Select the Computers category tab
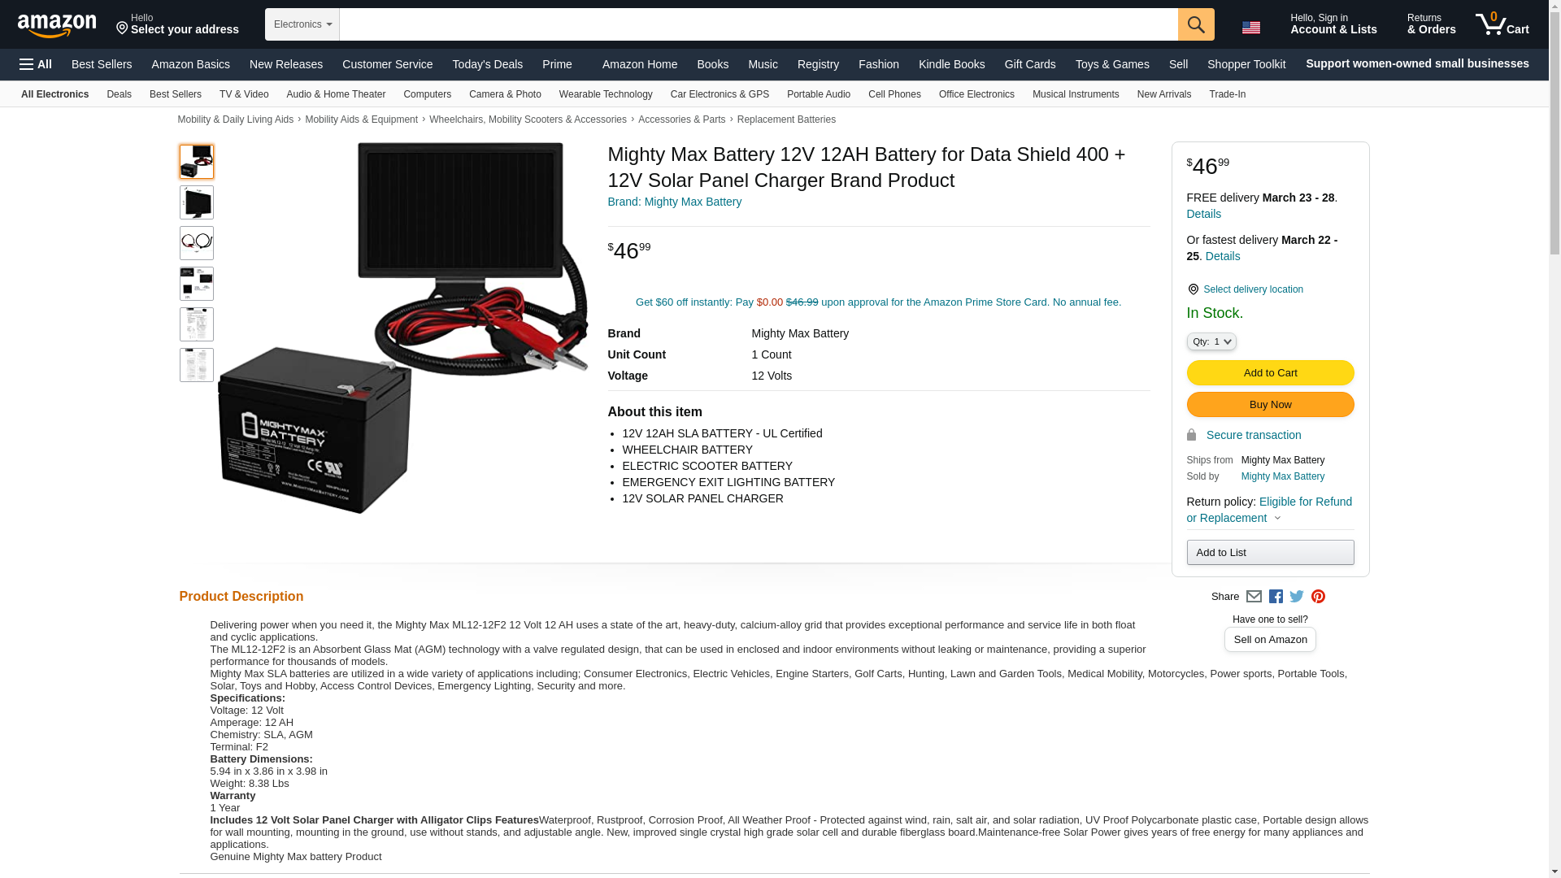 pos(427,94)
